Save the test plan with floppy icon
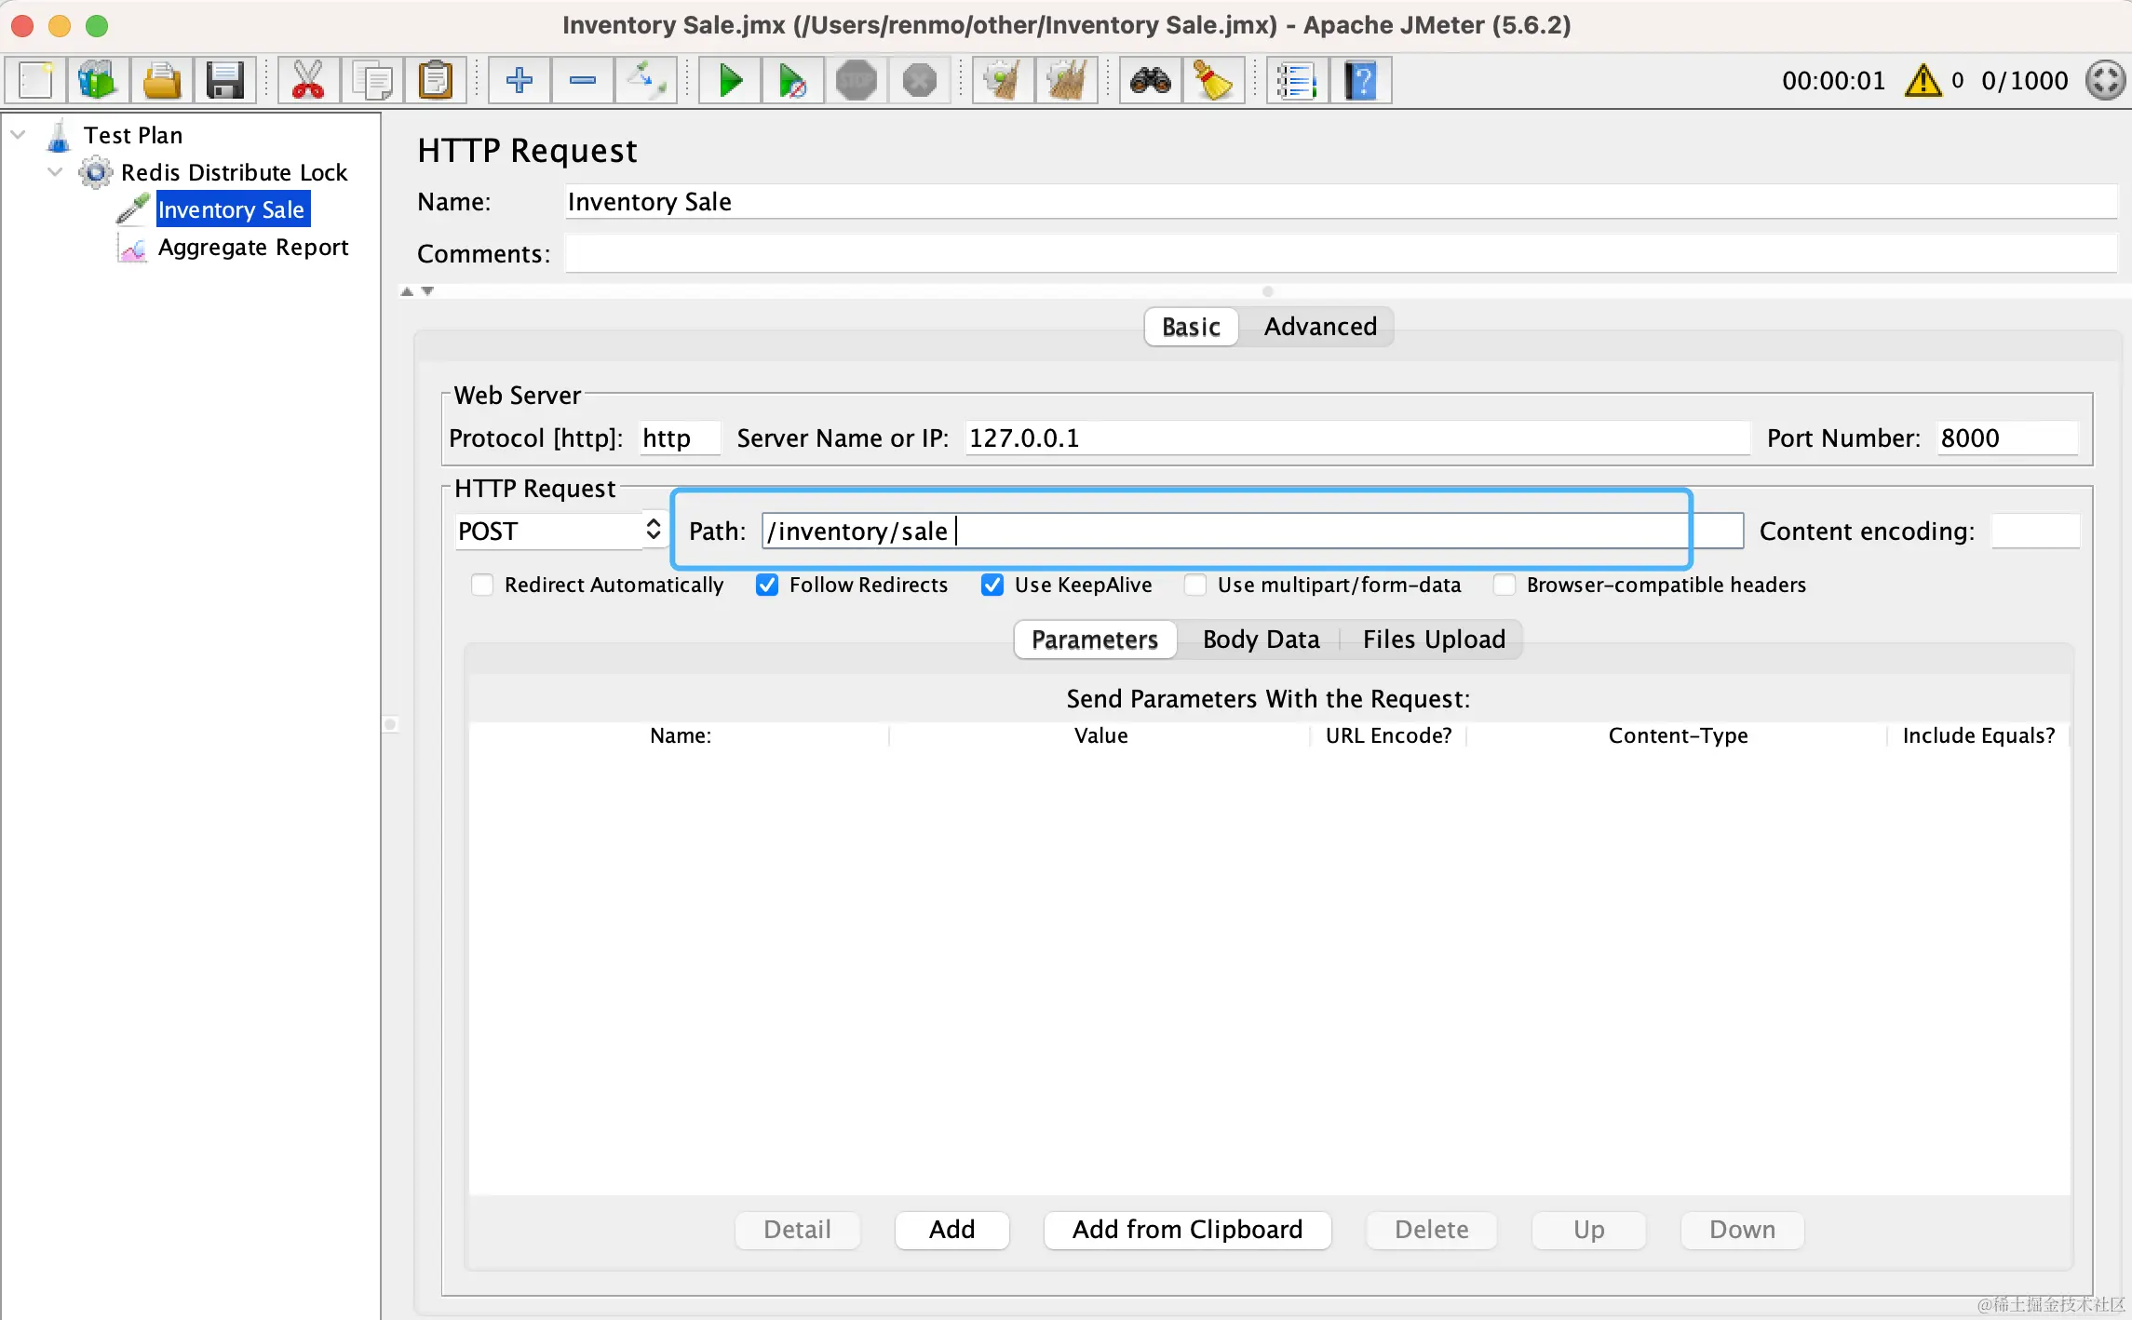 [224, 81]
